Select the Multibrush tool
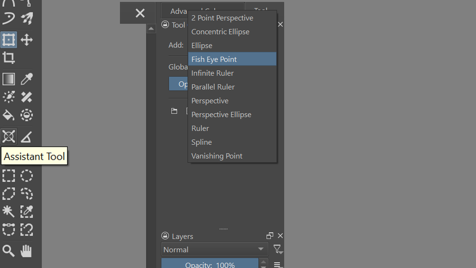 click(x=27, y=18)
